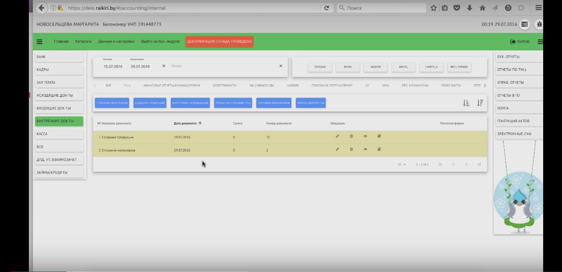Image resolution: width=562 pixels, height=272 pixels.
Task: Click Списание механизмов button
Action: (x=274, y=103)
